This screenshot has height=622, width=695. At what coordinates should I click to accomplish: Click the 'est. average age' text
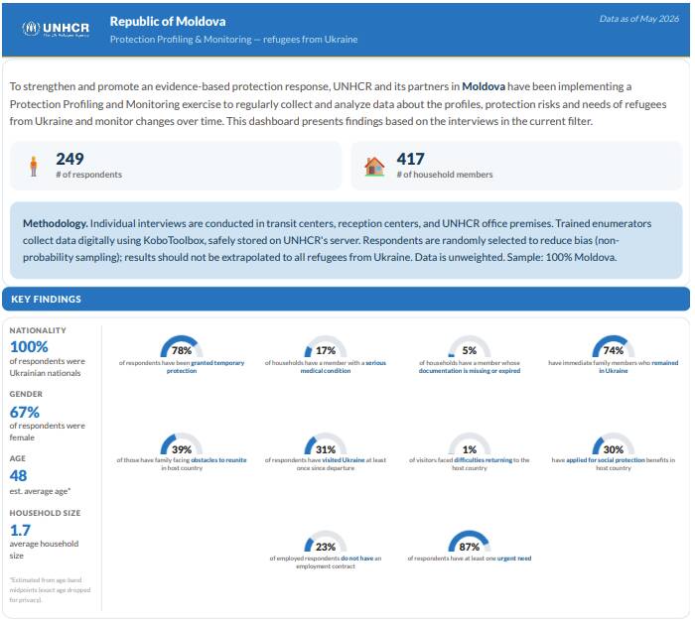40,491
